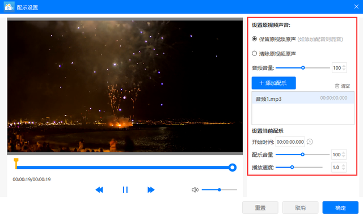Decrease 播放速度 with down arrow
This screenshot has width=363, height=218.
pyautogui.click(x=344, y=169)
